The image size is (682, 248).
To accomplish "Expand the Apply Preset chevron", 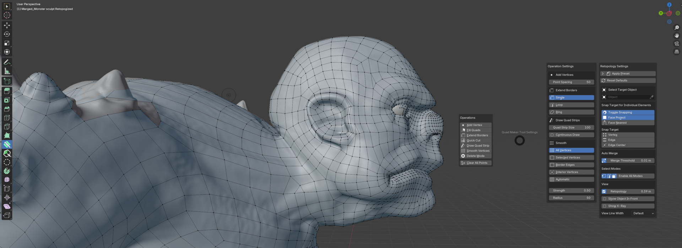I will tap(602, 74).
